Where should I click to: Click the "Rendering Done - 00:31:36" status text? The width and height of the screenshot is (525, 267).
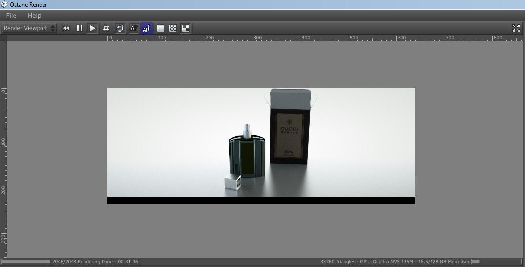tap(107, 261)
